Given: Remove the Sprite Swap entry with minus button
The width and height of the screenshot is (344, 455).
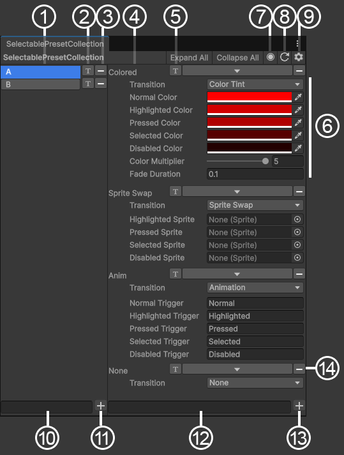Looking at the screenshot, I should (299, 192).
